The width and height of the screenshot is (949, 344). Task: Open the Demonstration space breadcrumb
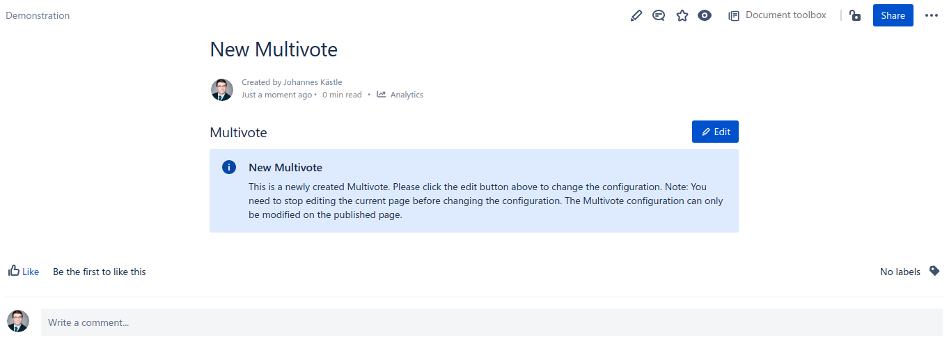coord(38,15)
